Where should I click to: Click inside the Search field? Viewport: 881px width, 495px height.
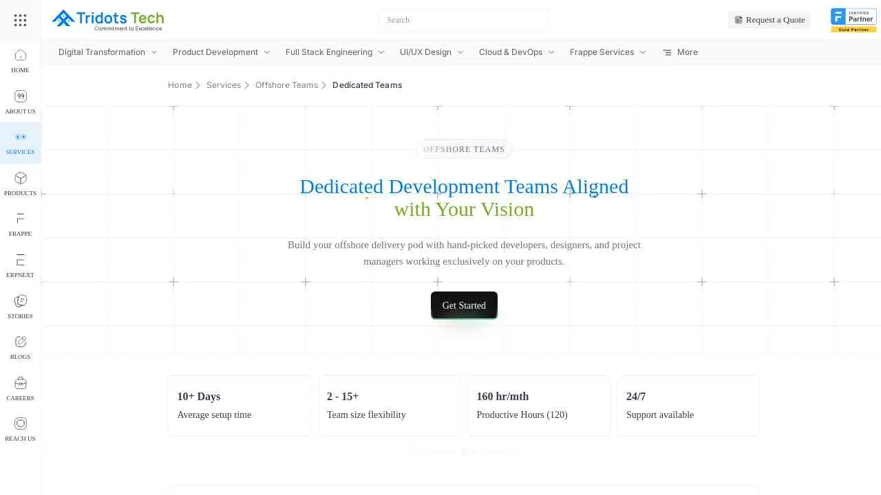(x=463, y=20)
